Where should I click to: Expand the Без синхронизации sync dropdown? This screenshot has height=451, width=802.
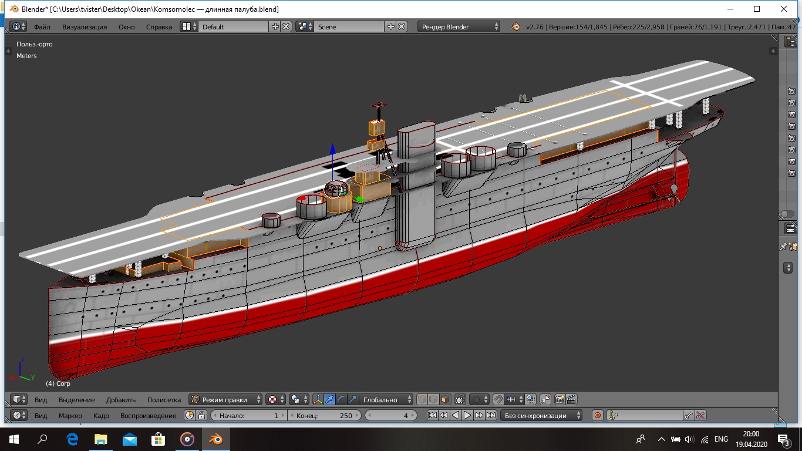tap(541, 415)
